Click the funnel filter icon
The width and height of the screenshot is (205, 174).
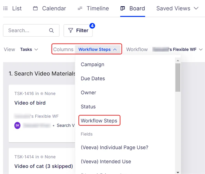(71, 30)
